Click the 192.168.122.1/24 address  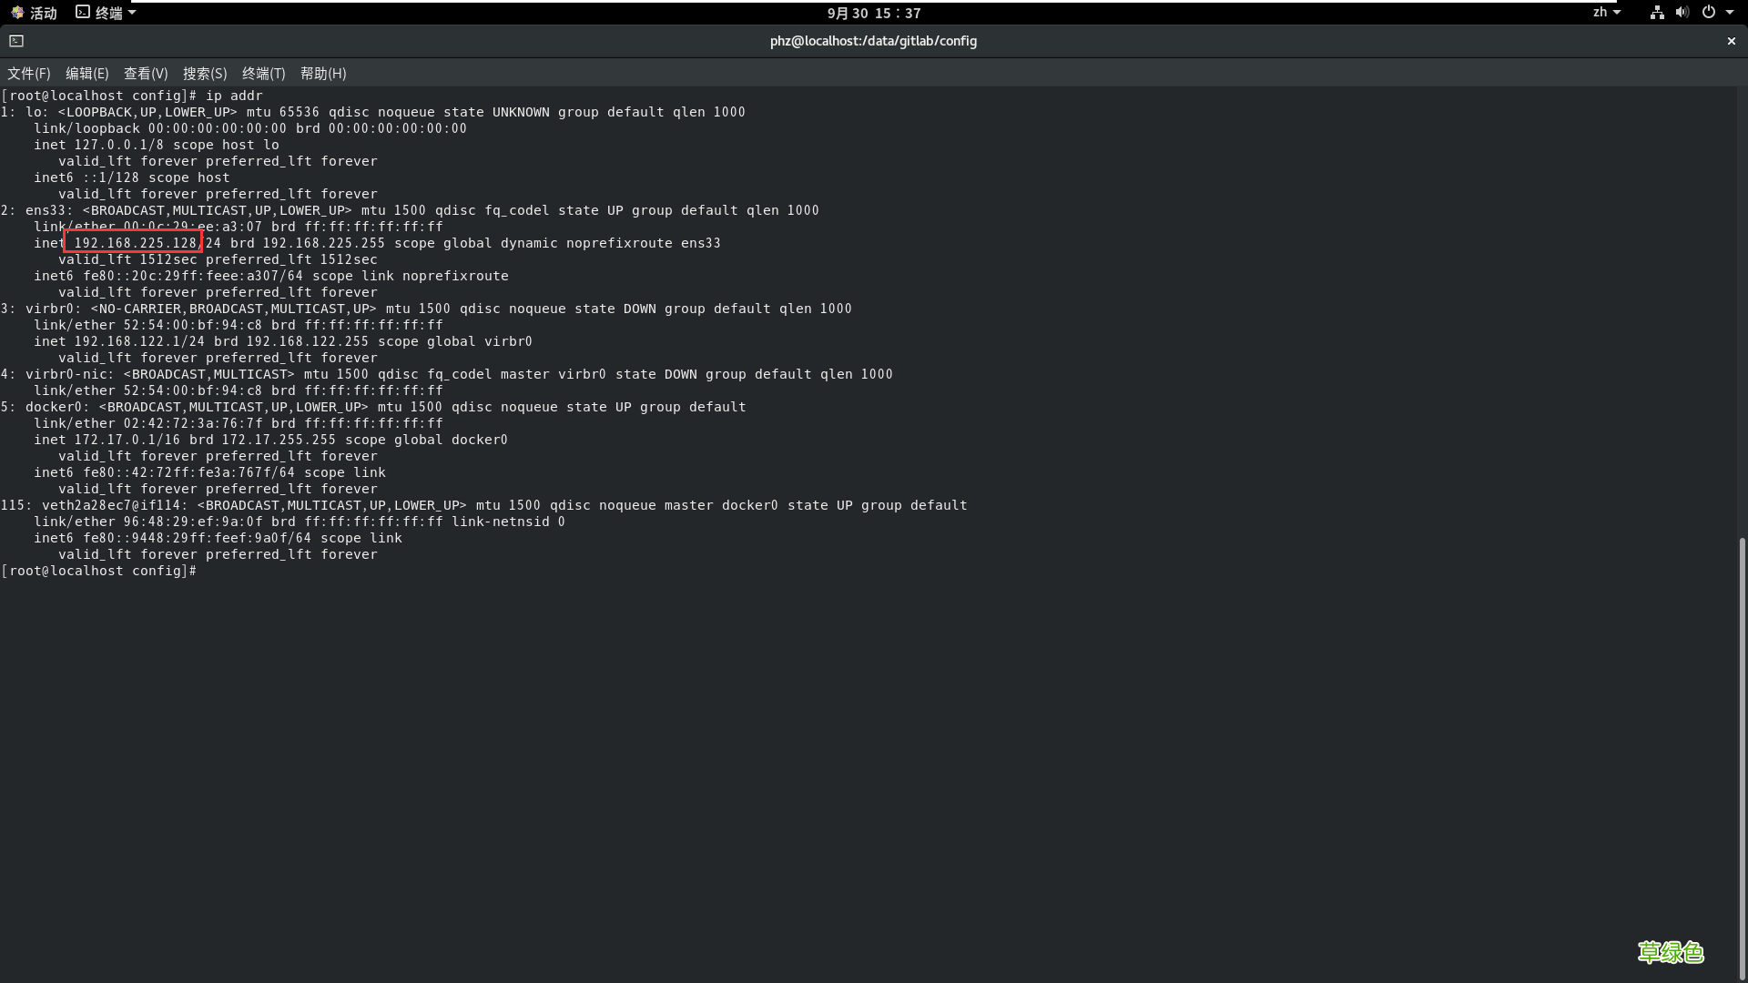coord(139,341)
